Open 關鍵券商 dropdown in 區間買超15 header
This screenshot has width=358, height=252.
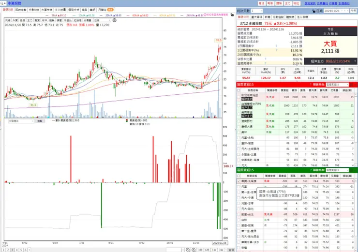click(x=337, y=85)
